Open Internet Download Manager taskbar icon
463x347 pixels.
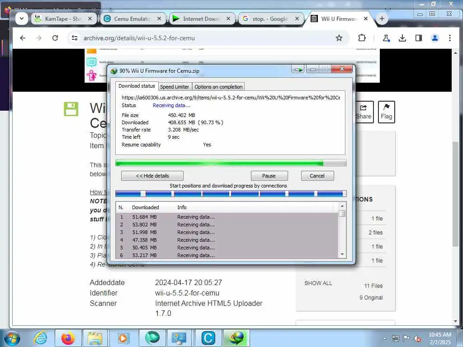click(x=237, y=338)
